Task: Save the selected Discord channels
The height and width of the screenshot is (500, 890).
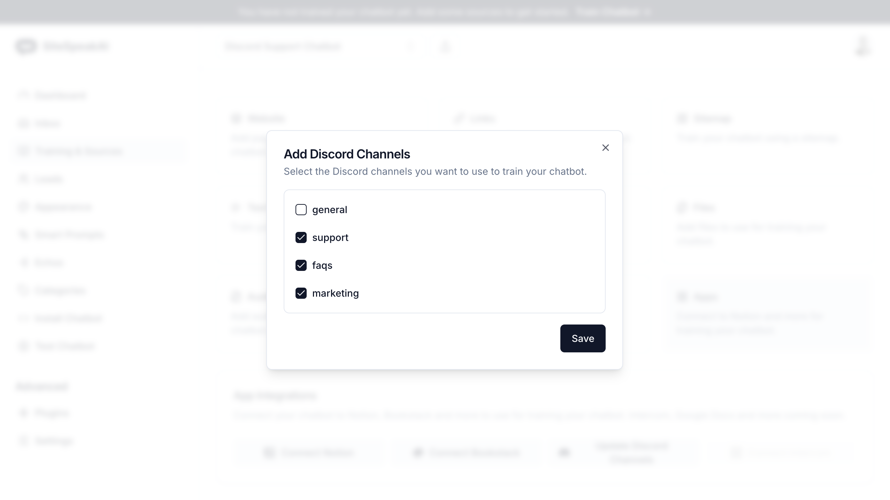Action: coord(583,338)
